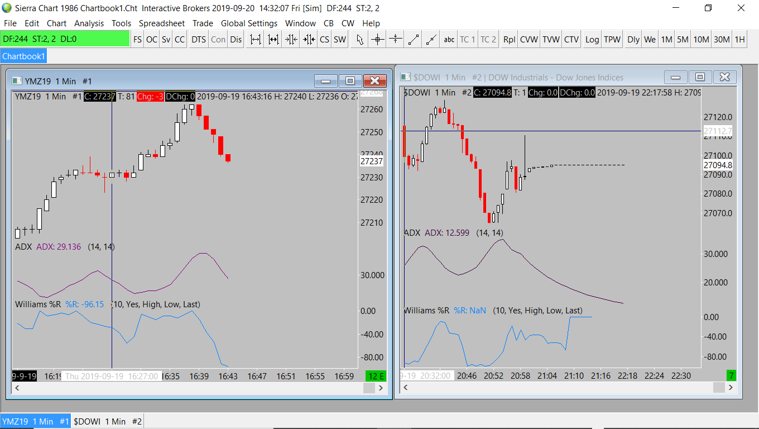Screen dimensions: 759x429
Task: Open the Analysis menu
Action: click(89, 23)
